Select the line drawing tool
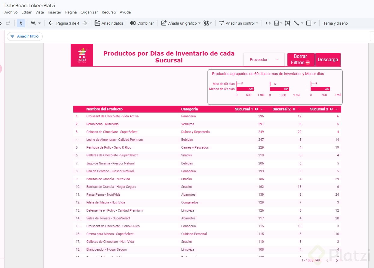The width and height of the screenshot is (374, 268). [296, 23]
